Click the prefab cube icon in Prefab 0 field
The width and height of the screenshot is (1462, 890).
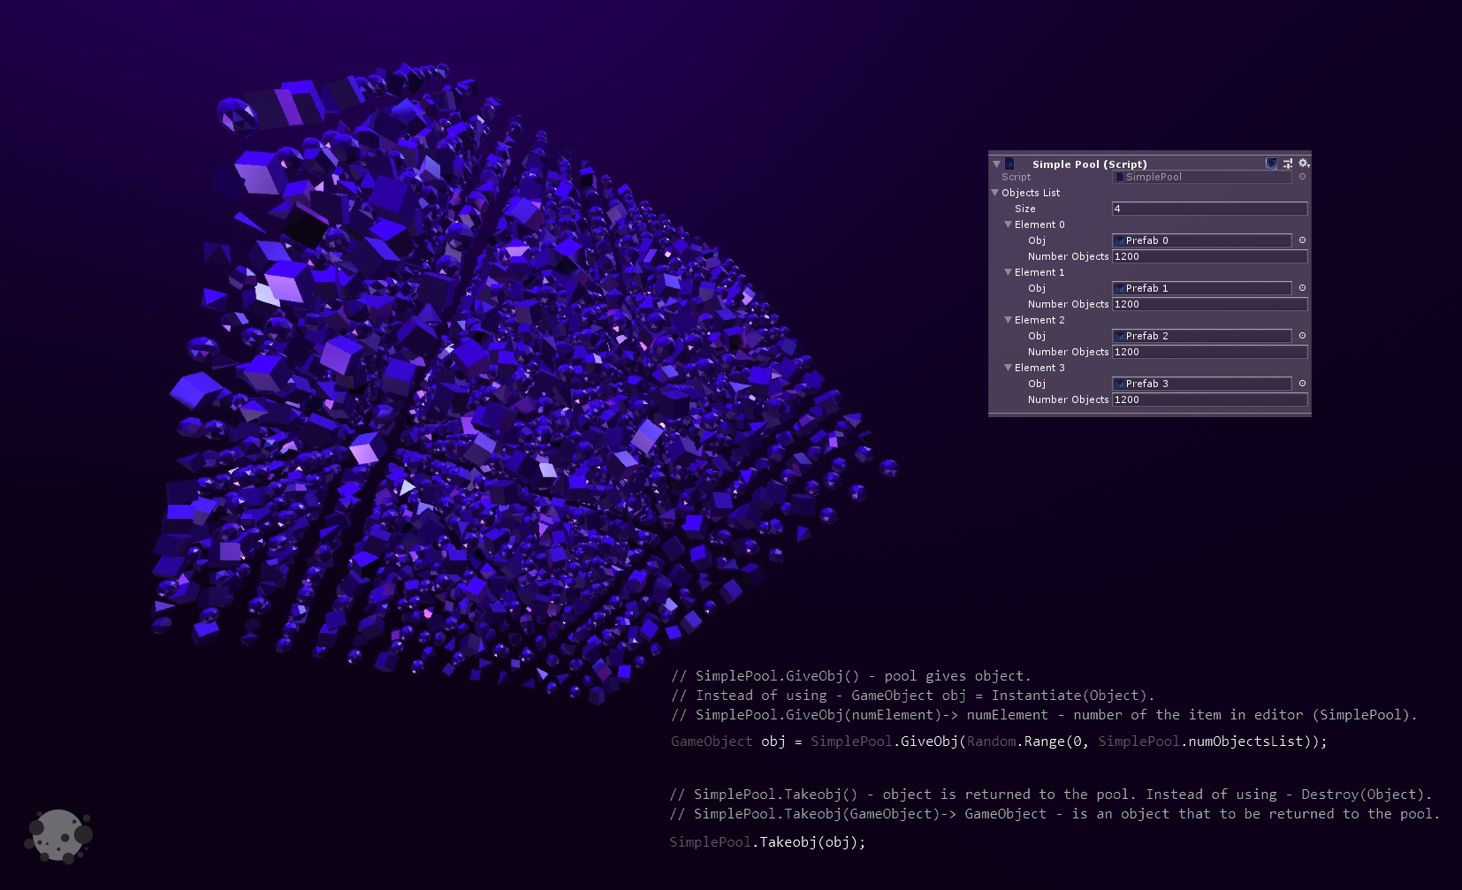(x=1120, y=240)
